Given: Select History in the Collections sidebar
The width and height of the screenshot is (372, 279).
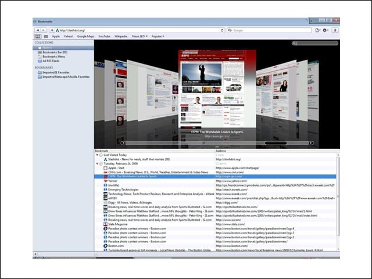Looking at the screenshot, I should click(63, 48).
